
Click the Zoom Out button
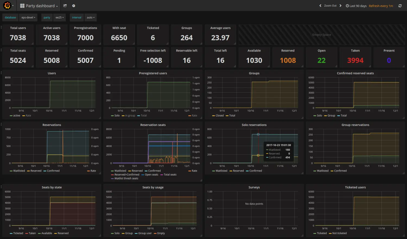(x=330, y=6)
